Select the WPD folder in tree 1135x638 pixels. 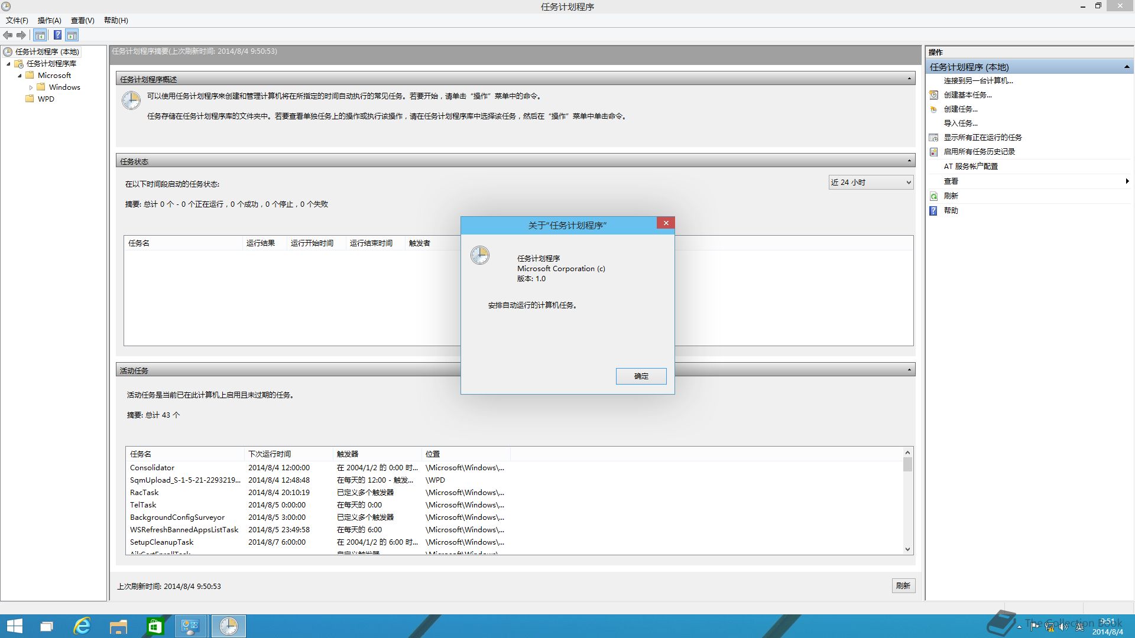coord(46,99)
